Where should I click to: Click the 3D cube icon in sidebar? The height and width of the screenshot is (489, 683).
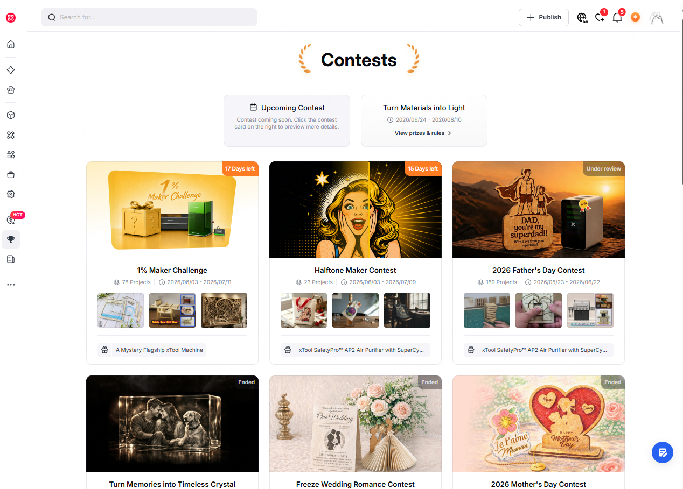(11, 115)
